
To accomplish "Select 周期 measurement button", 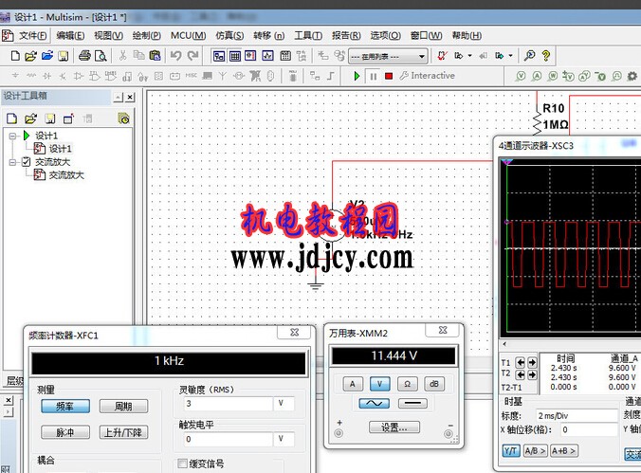I will [x=123, y=407].
